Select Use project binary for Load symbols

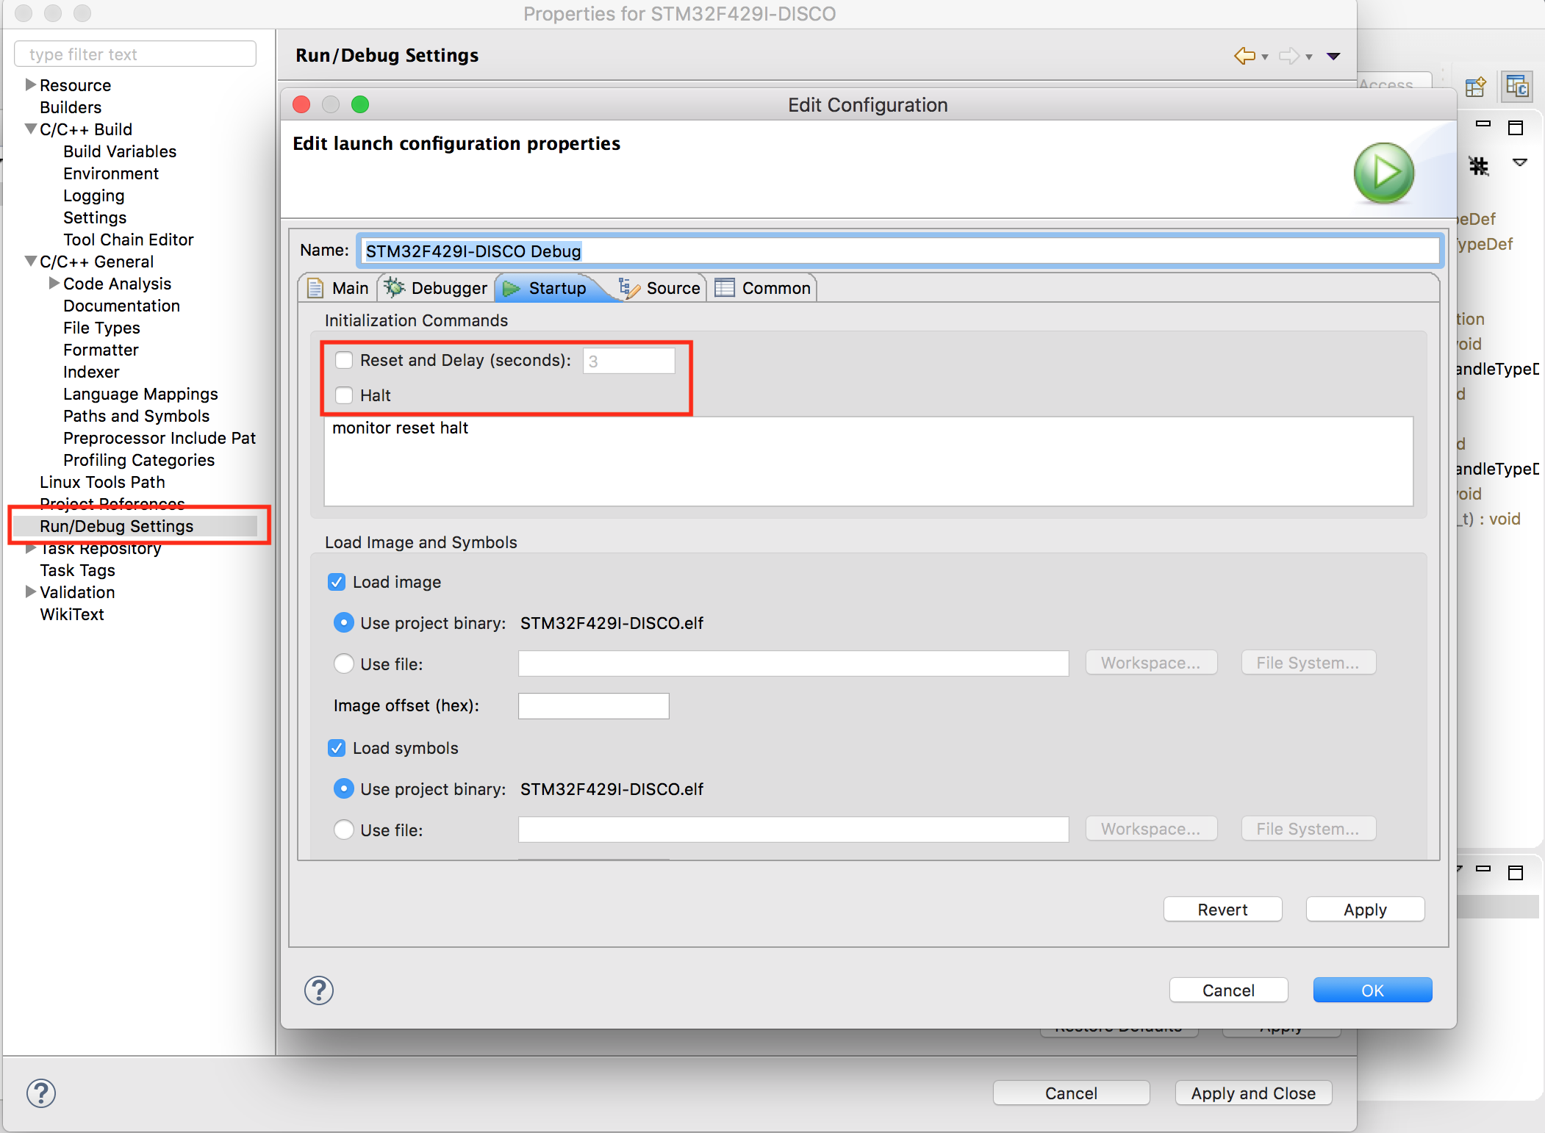point(343,789)
